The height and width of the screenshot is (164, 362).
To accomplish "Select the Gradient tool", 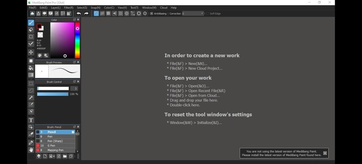I will click(31, 75).
